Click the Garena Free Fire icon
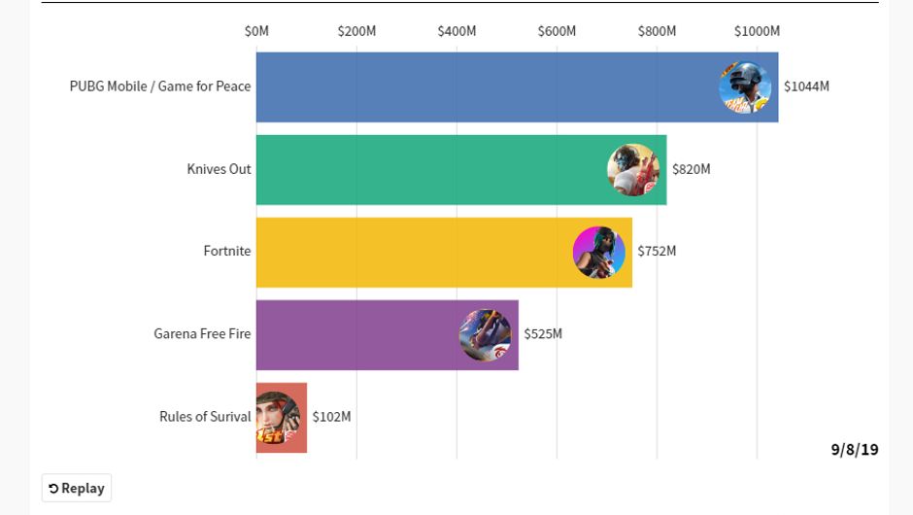 click(x=486, y=335)
